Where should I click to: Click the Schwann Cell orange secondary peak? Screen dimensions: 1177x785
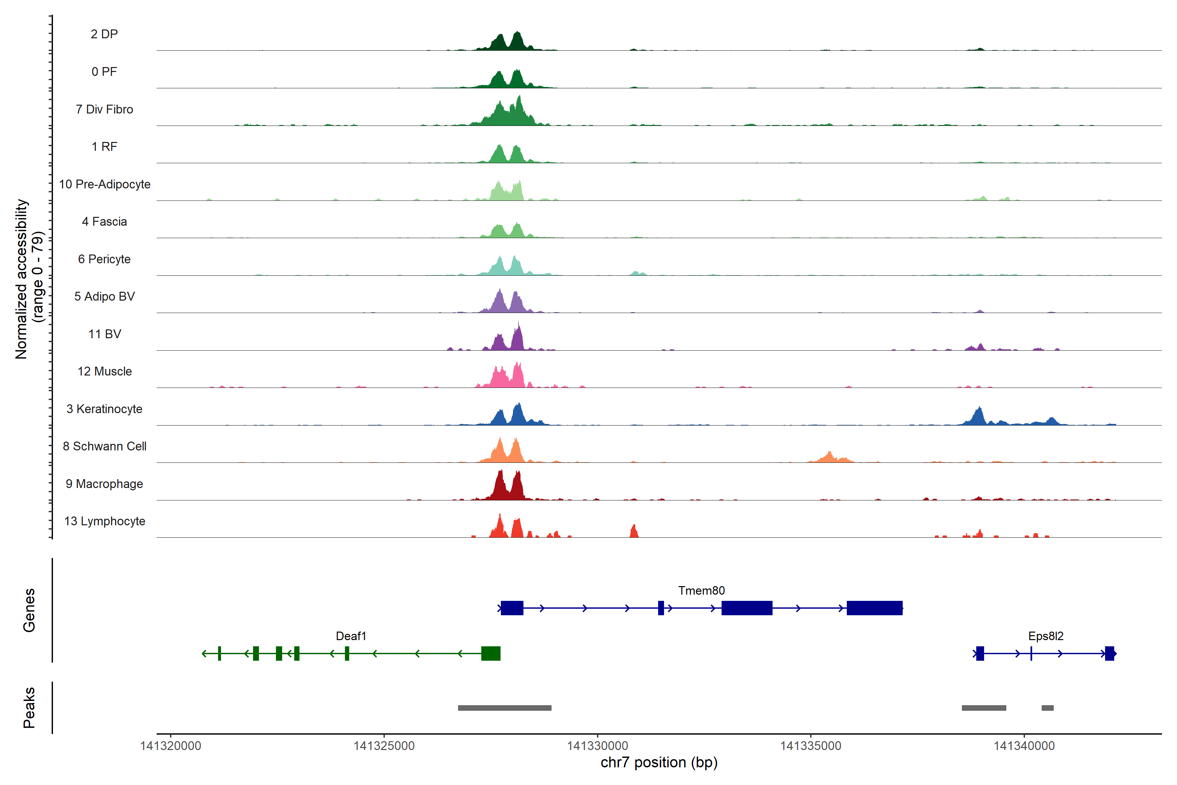(829, 457)
